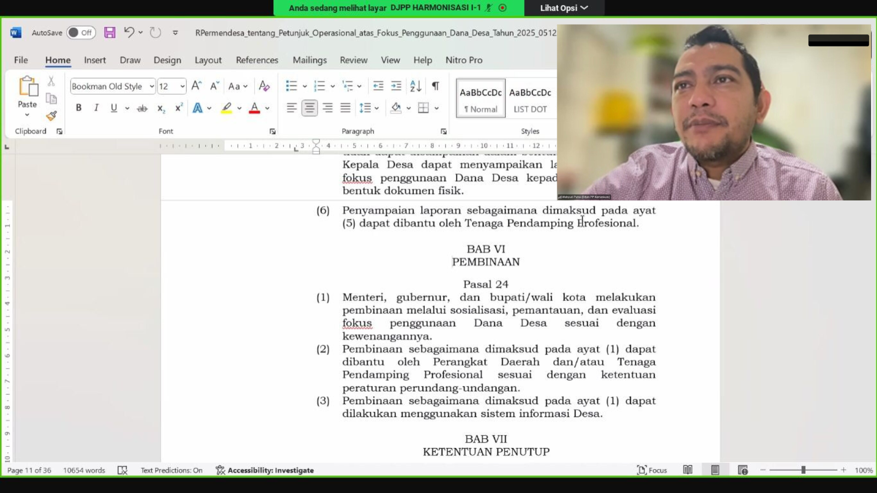The width and height of the screenshot is (877, 493).
Task: Align text right
Action: [328, 108]
